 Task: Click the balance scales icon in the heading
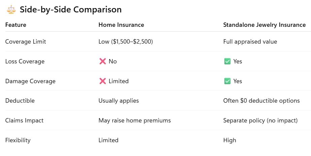(x=11, y=10)
